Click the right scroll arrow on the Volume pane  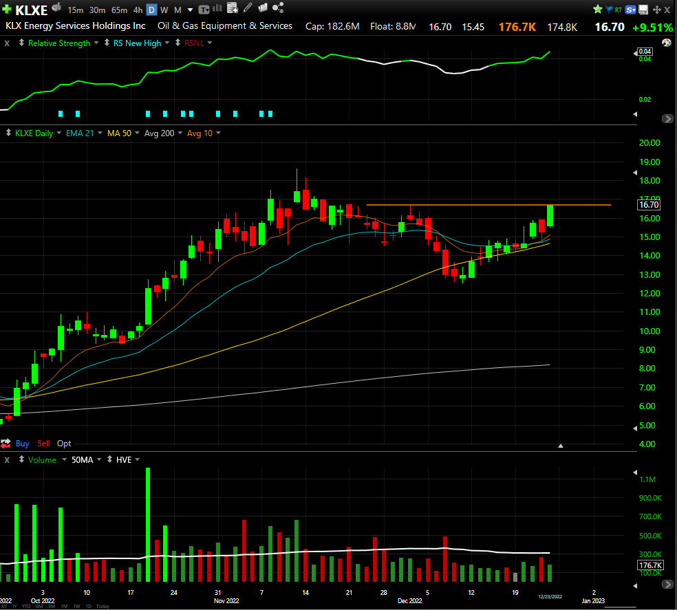point(667,584)
